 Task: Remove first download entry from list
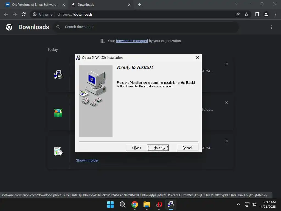pyautogui.click(x=226, y=64)
